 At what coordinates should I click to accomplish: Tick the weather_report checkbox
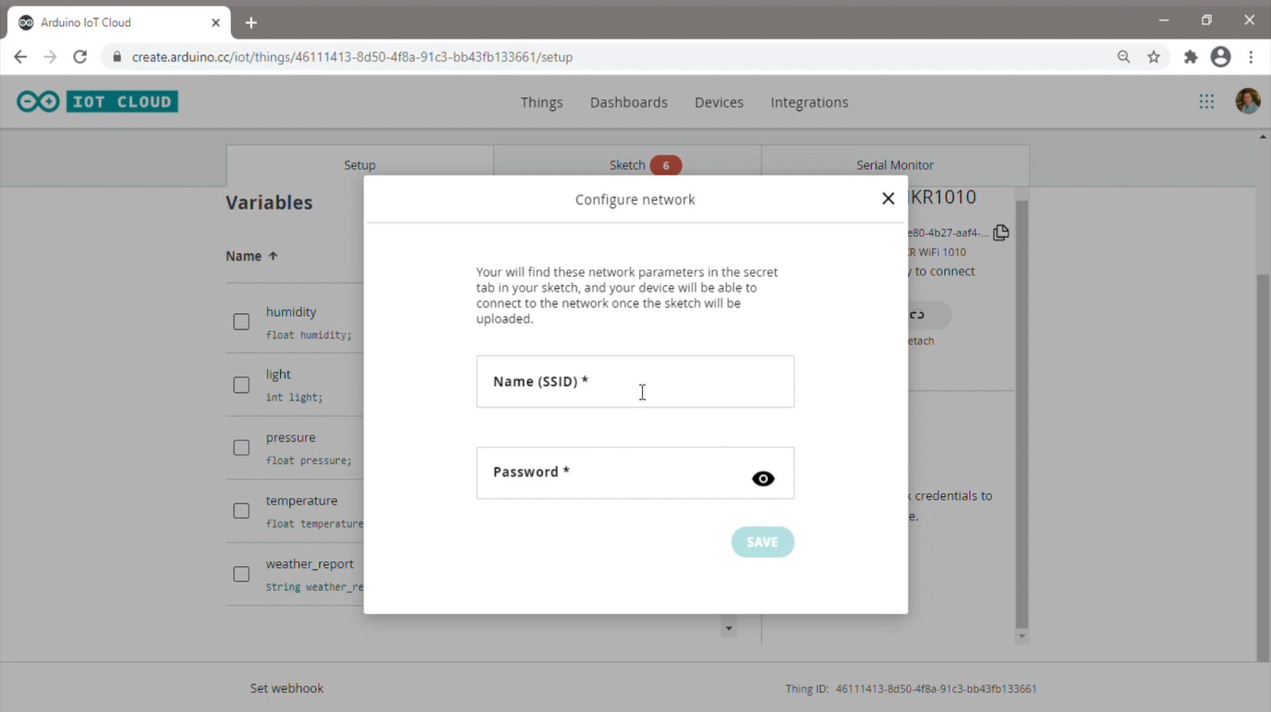click(x=242, y=574)
